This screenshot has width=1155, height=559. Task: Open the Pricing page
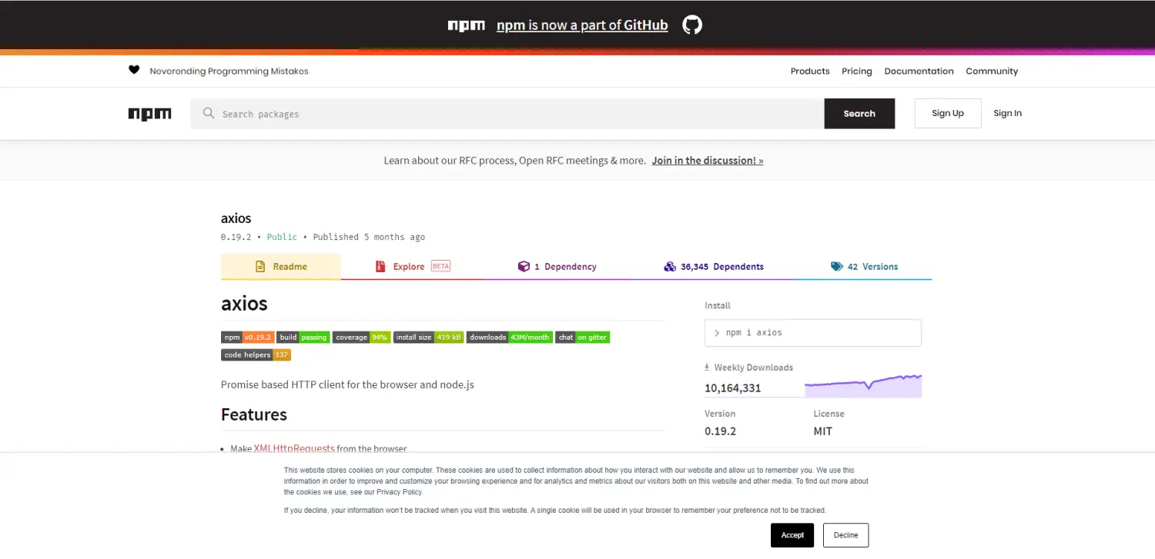pos(857,71)
